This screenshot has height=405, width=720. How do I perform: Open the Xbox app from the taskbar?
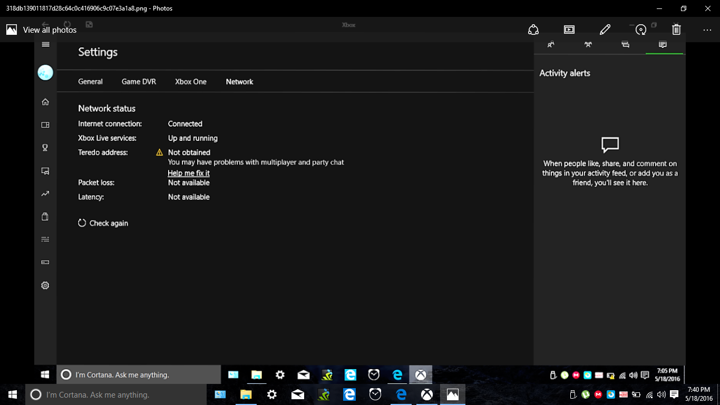coord(426,394)
